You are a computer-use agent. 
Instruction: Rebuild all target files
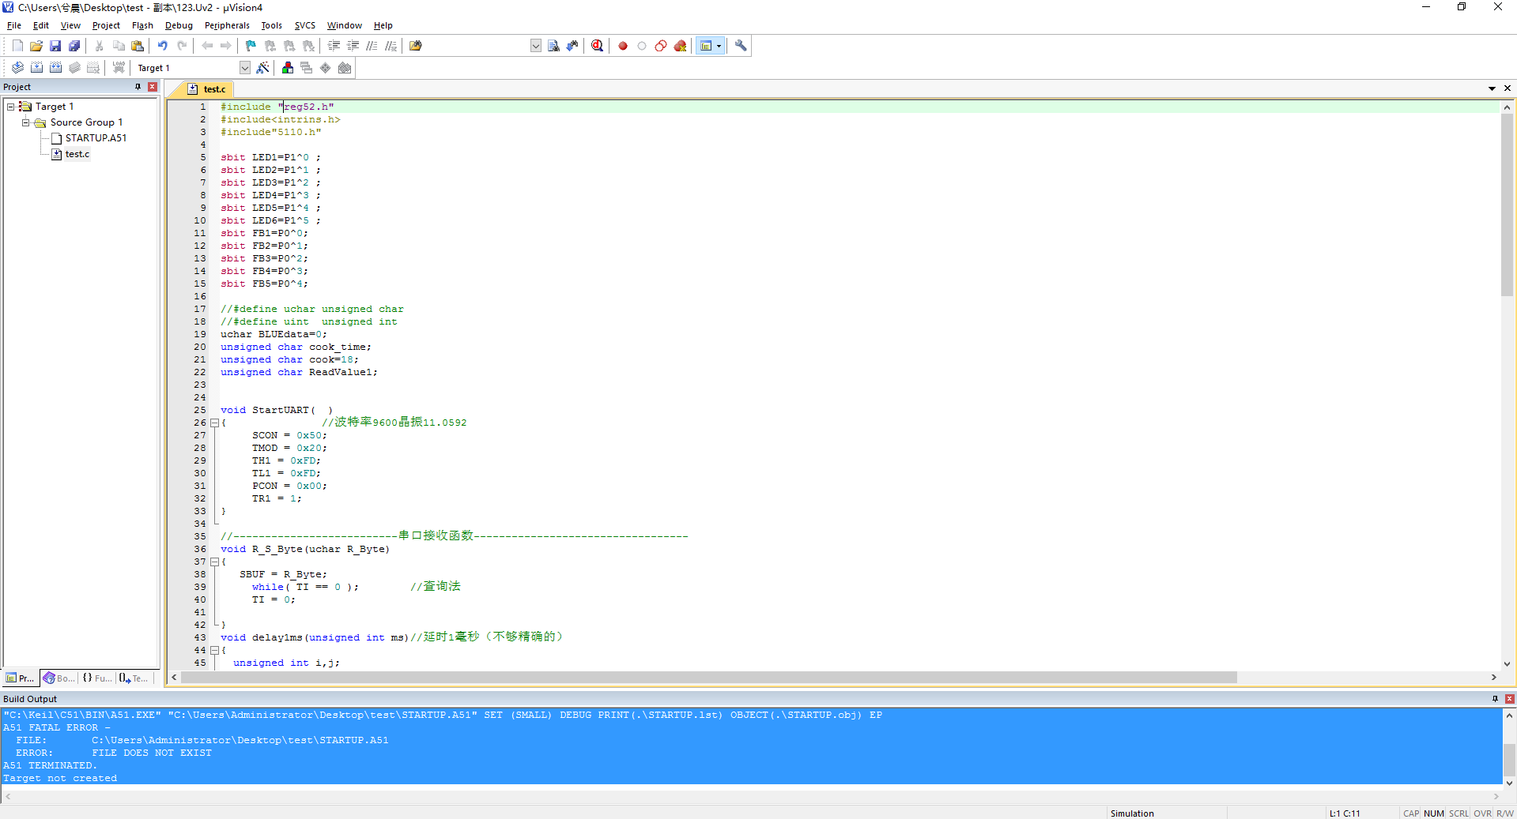pos(55,68)
